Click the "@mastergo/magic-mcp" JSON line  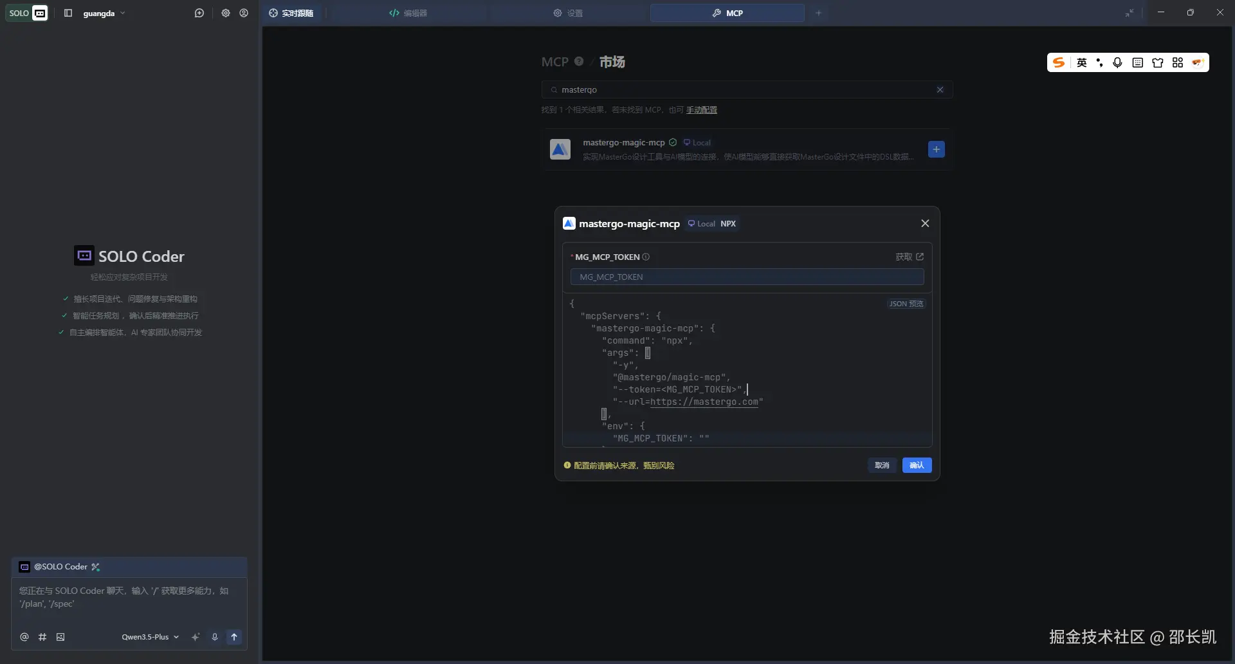click(672, 378)
